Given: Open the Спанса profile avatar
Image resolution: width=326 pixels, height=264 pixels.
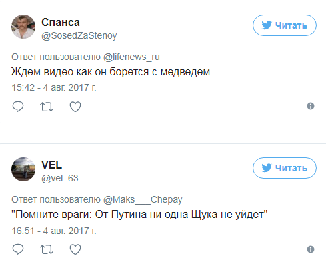Looking at the screenshot, I should tap(23, 27).
